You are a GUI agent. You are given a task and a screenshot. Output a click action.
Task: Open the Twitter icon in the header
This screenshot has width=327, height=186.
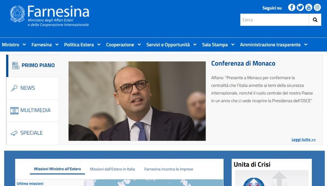coord(300,8)
